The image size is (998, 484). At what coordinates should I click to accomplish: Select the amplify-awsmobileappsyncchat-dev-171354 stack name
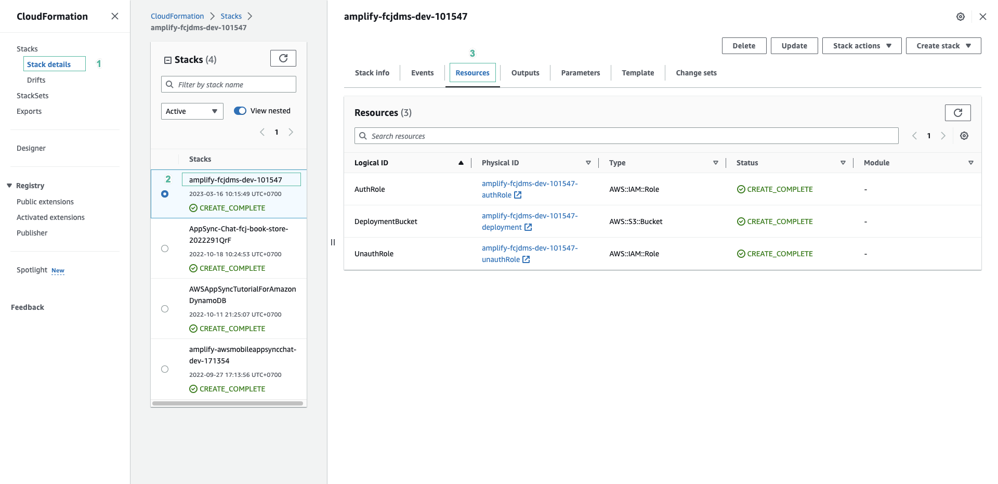point(243,355)
